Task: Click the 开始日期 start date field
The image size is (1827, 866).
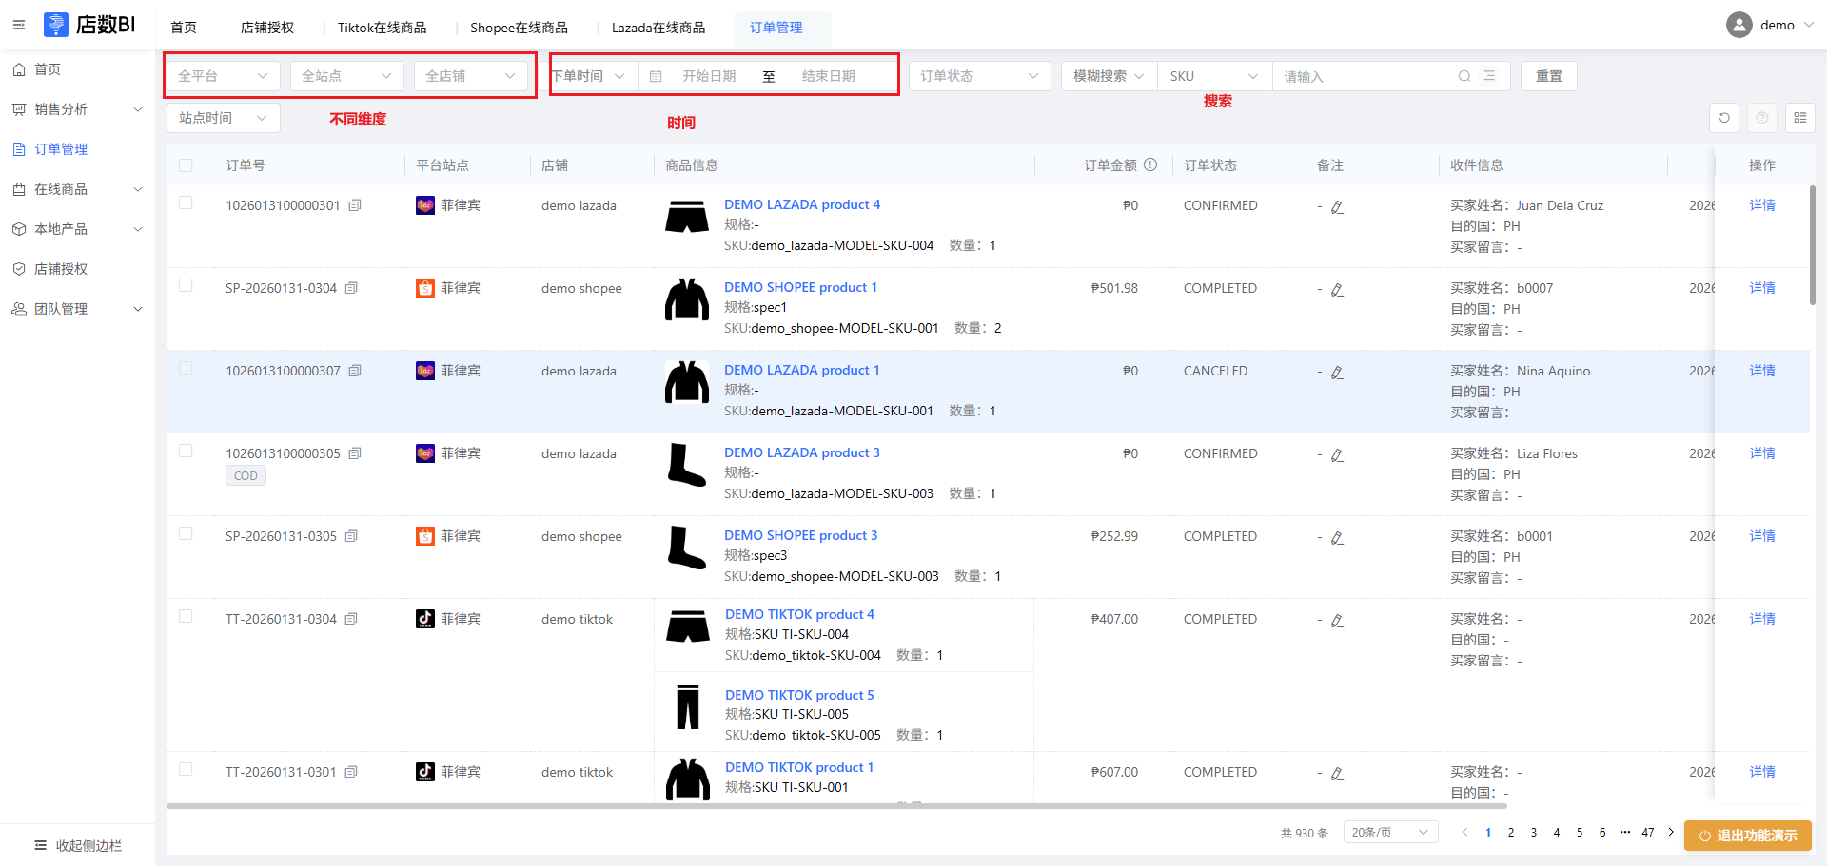Action: pyautogui.click(x=709, y=76)
